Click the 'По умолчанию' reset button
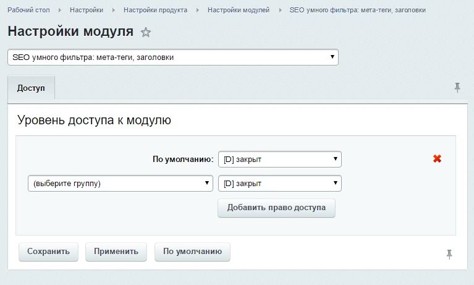Image resolution: width=474 pixels, height=285 pixels. click(192, 252)
